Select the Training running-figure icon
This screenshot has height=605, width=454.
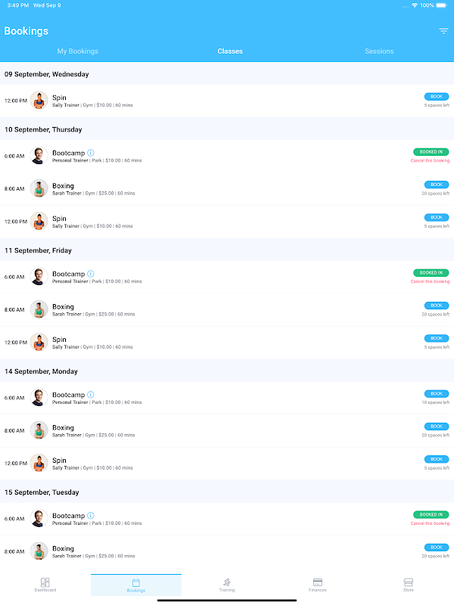point(227,582)
